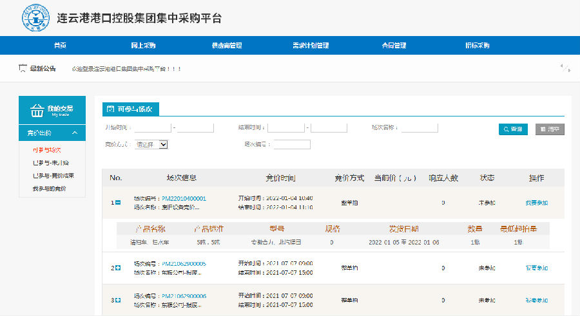Select 已参与-未开始 in the sidebar

51,163
